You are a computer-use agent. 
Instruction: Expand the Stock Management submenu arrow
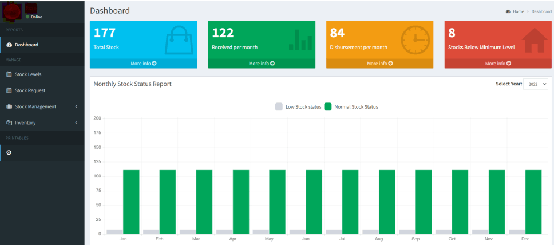click(76, 106)
